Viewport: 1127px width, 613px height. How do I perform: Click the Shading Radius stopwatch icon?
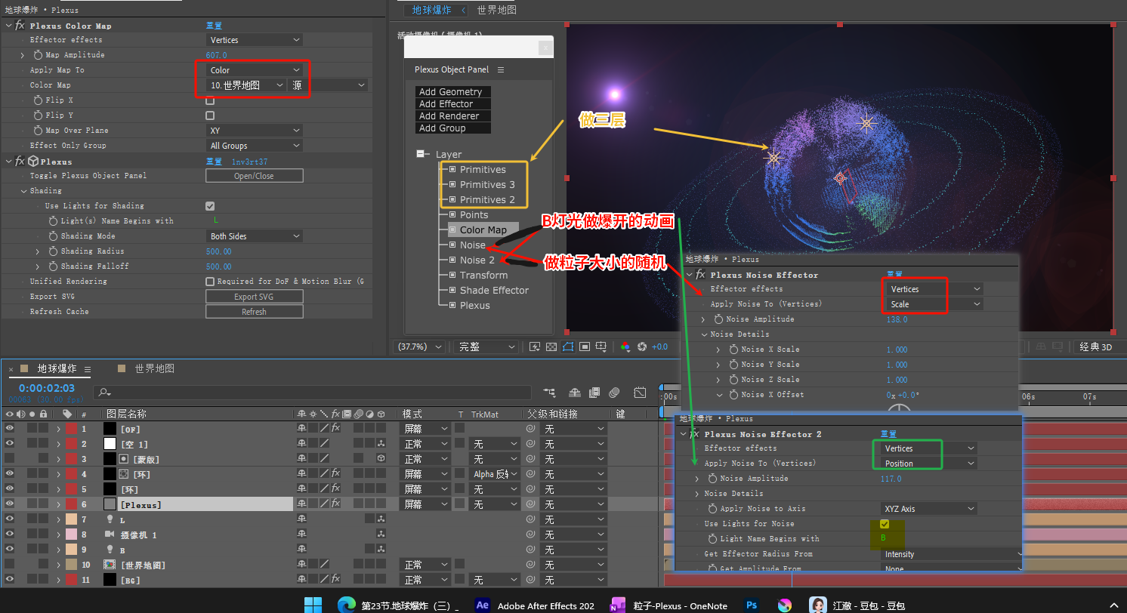click(53, 251)
